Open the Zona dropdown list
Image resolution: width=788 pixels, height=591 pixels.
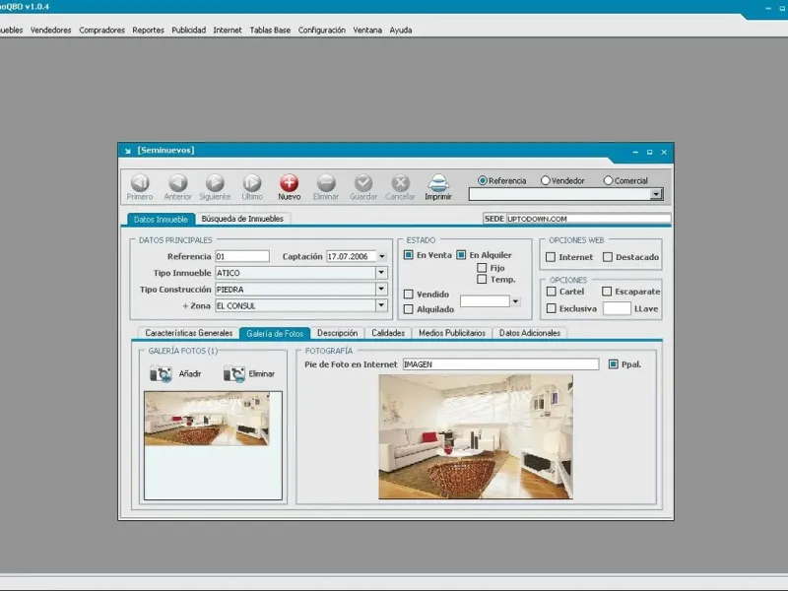click(381, 305)
